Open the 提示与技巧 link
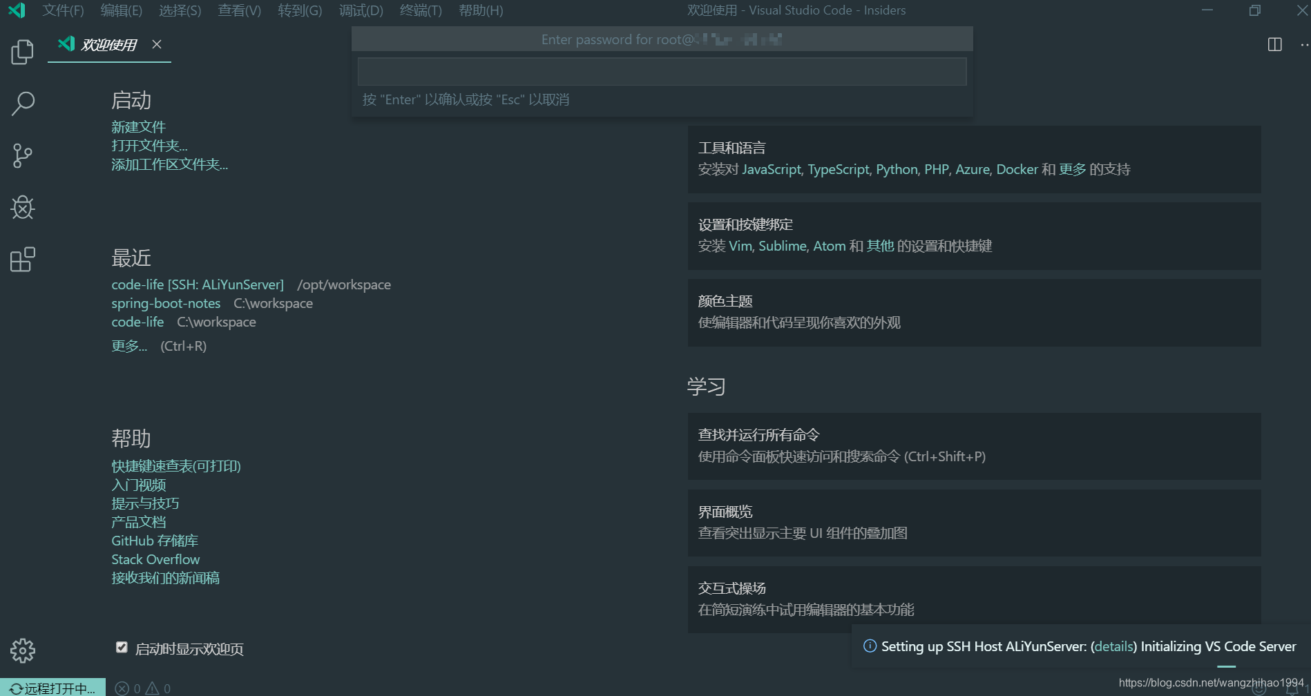 tap(145, 503)
